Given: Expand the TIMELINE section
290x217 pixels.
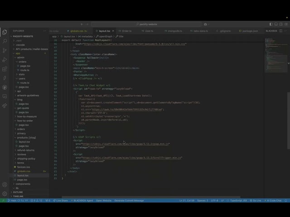Looking at the screenshot, I should (x=18, y=196).
